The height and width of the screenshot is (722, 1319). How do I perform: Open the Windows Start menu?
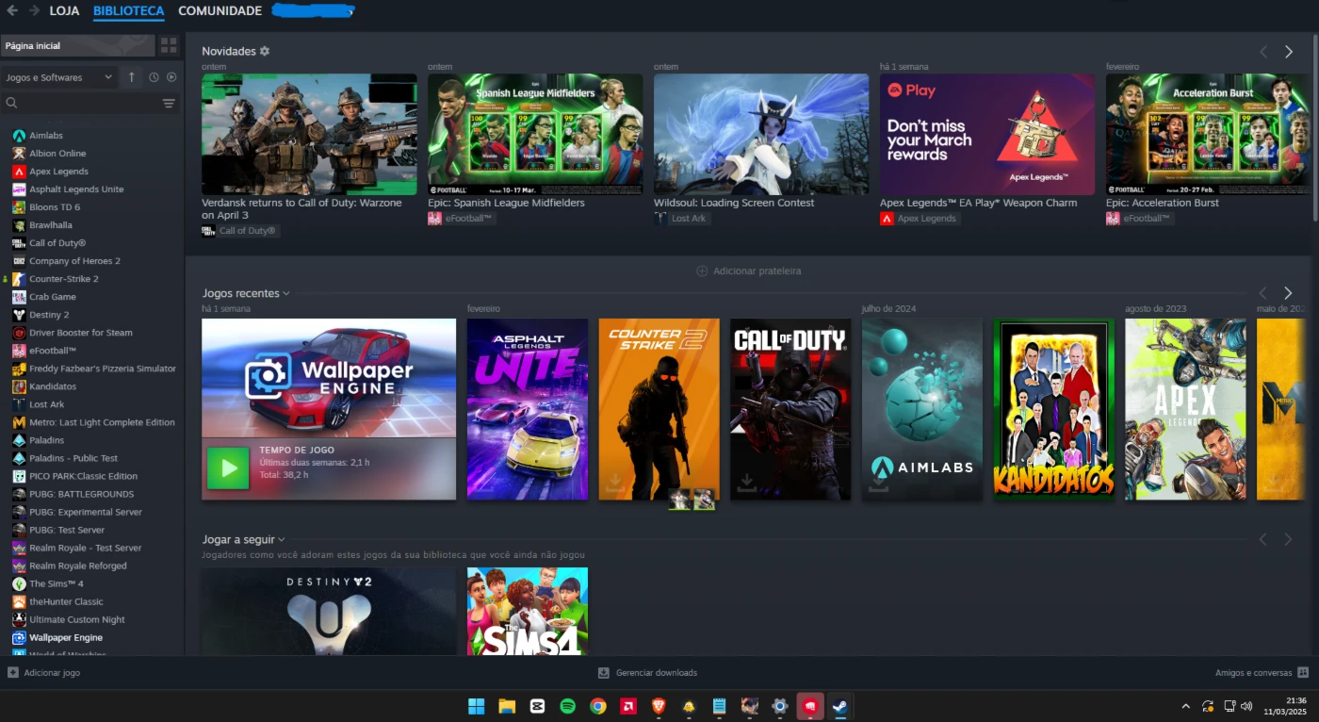(477, 706)
